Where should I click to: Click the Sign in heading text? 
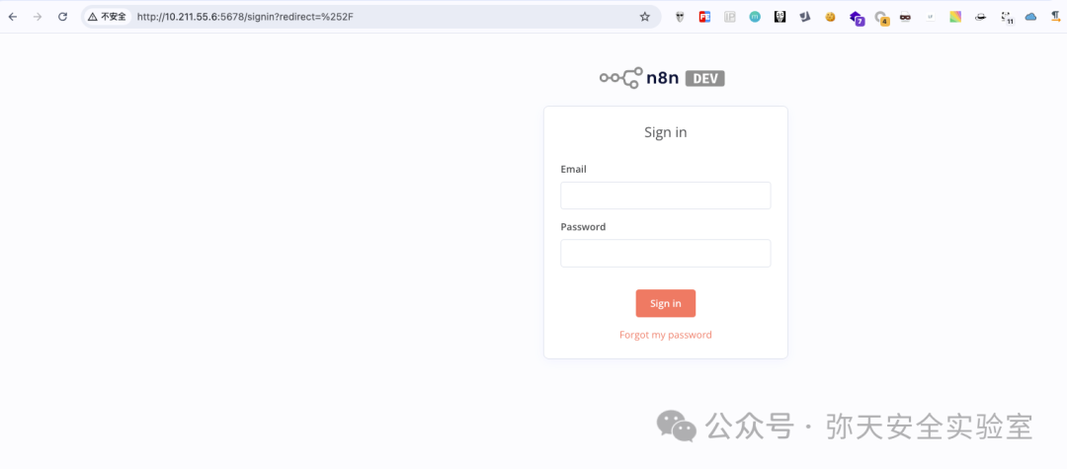coord(666,132)
